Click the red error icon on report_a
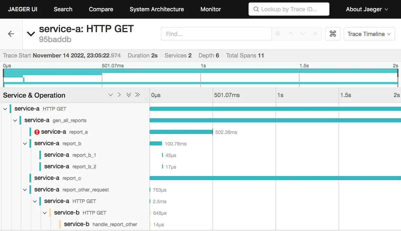The height and width of the screenshot is (231, 401). click(37, 132)
